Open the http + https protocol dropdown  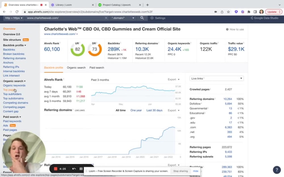click(x=14, y=18)
